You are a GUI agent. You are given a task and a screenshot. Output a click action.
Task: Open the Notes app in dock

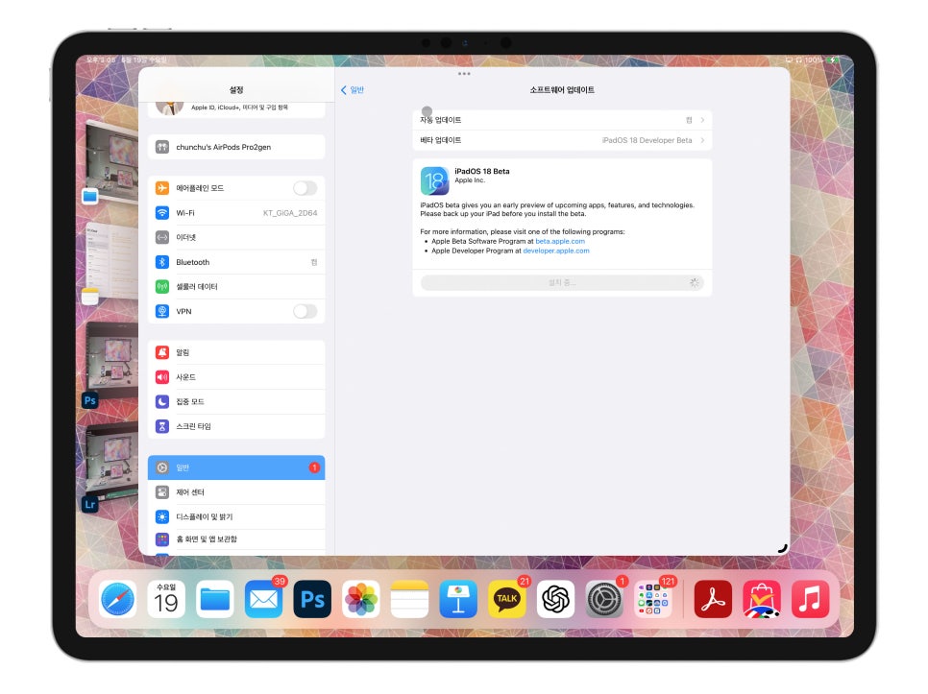pos(409,599)
